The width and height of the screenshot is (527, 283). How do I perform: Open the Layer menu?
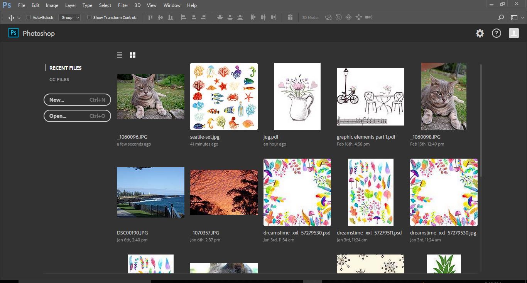[x=71, y=5]
